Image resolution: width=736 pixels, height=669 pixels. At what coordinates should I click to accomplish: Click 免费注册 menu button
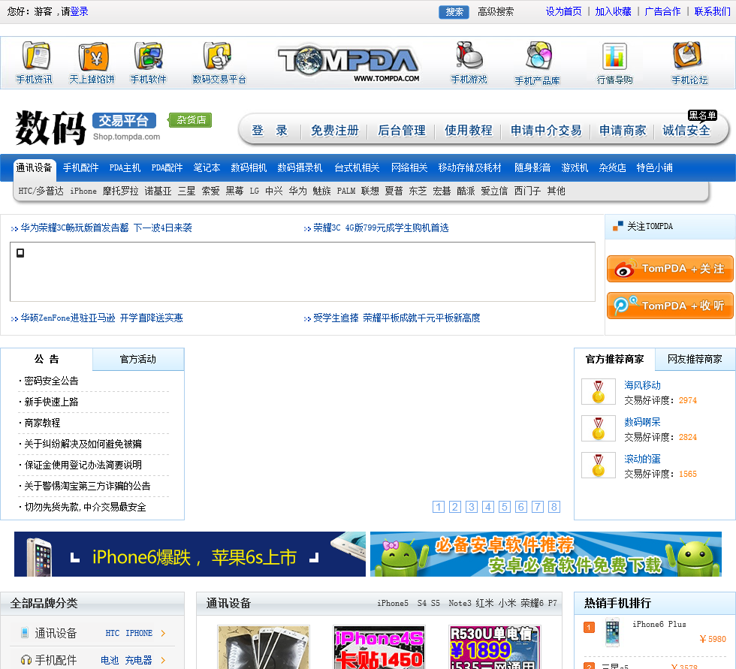335,131
